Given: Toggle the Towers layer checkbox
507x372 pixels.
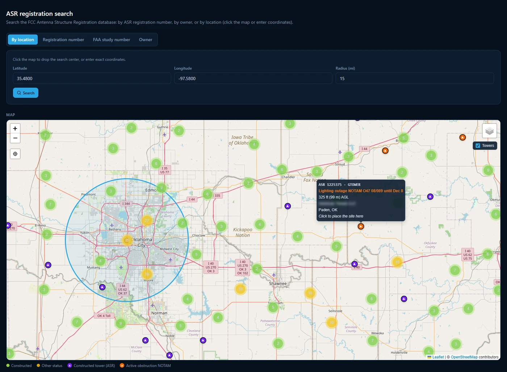Looking at the screenshot, I should [x=478, y=145].
